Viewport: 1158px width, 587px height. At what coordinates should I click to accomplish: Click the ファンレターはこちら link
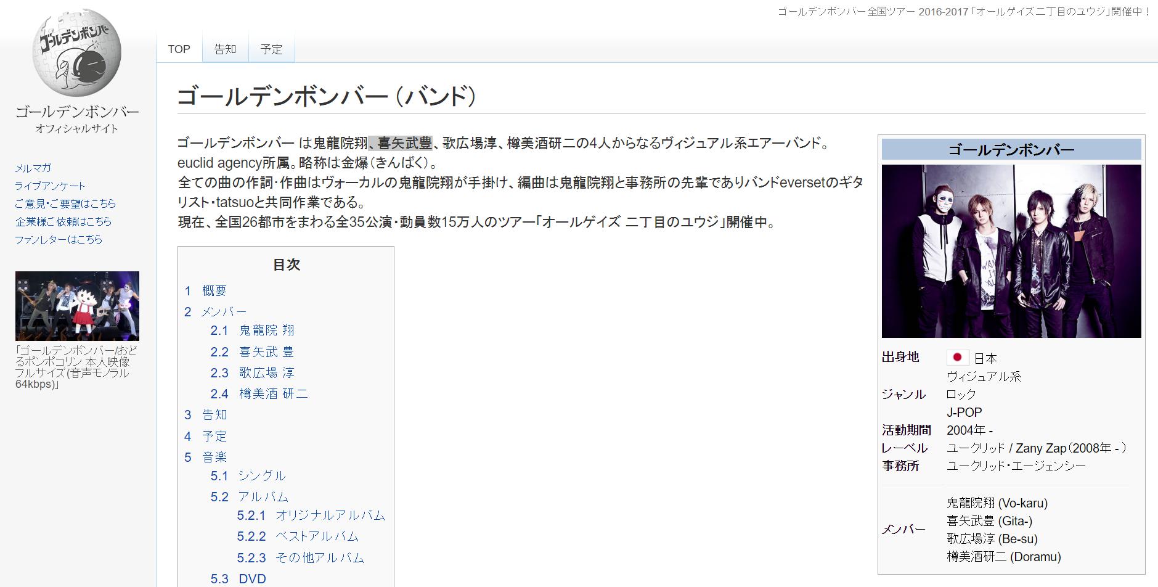tap(60, 240)
